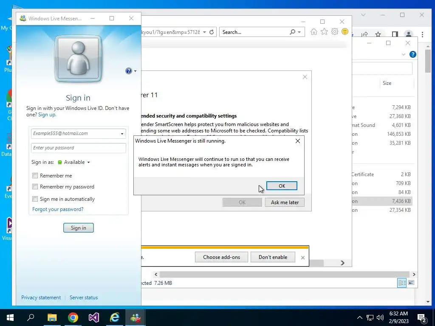Image resolution: width=435 pixels, height=326 pixels.
Task: Open network tray icon
Action: coord(370,318)
